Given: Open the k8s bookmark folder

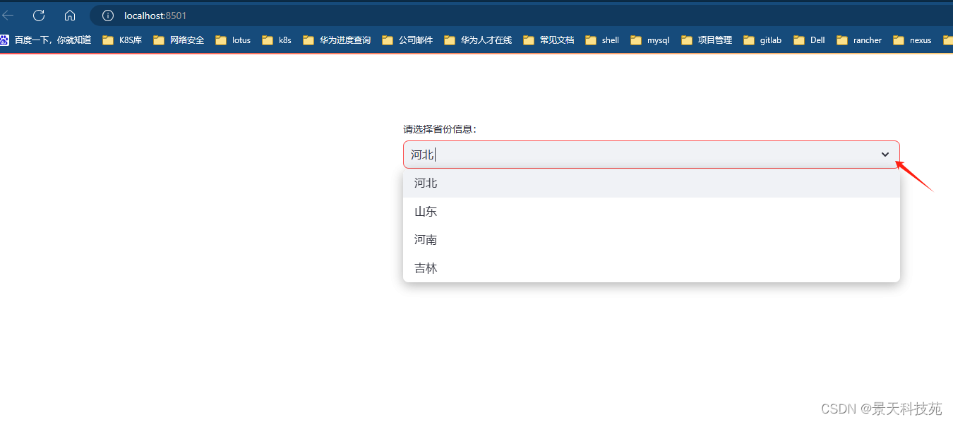Looking at the screenshot, I should click(x=277, y=40).
